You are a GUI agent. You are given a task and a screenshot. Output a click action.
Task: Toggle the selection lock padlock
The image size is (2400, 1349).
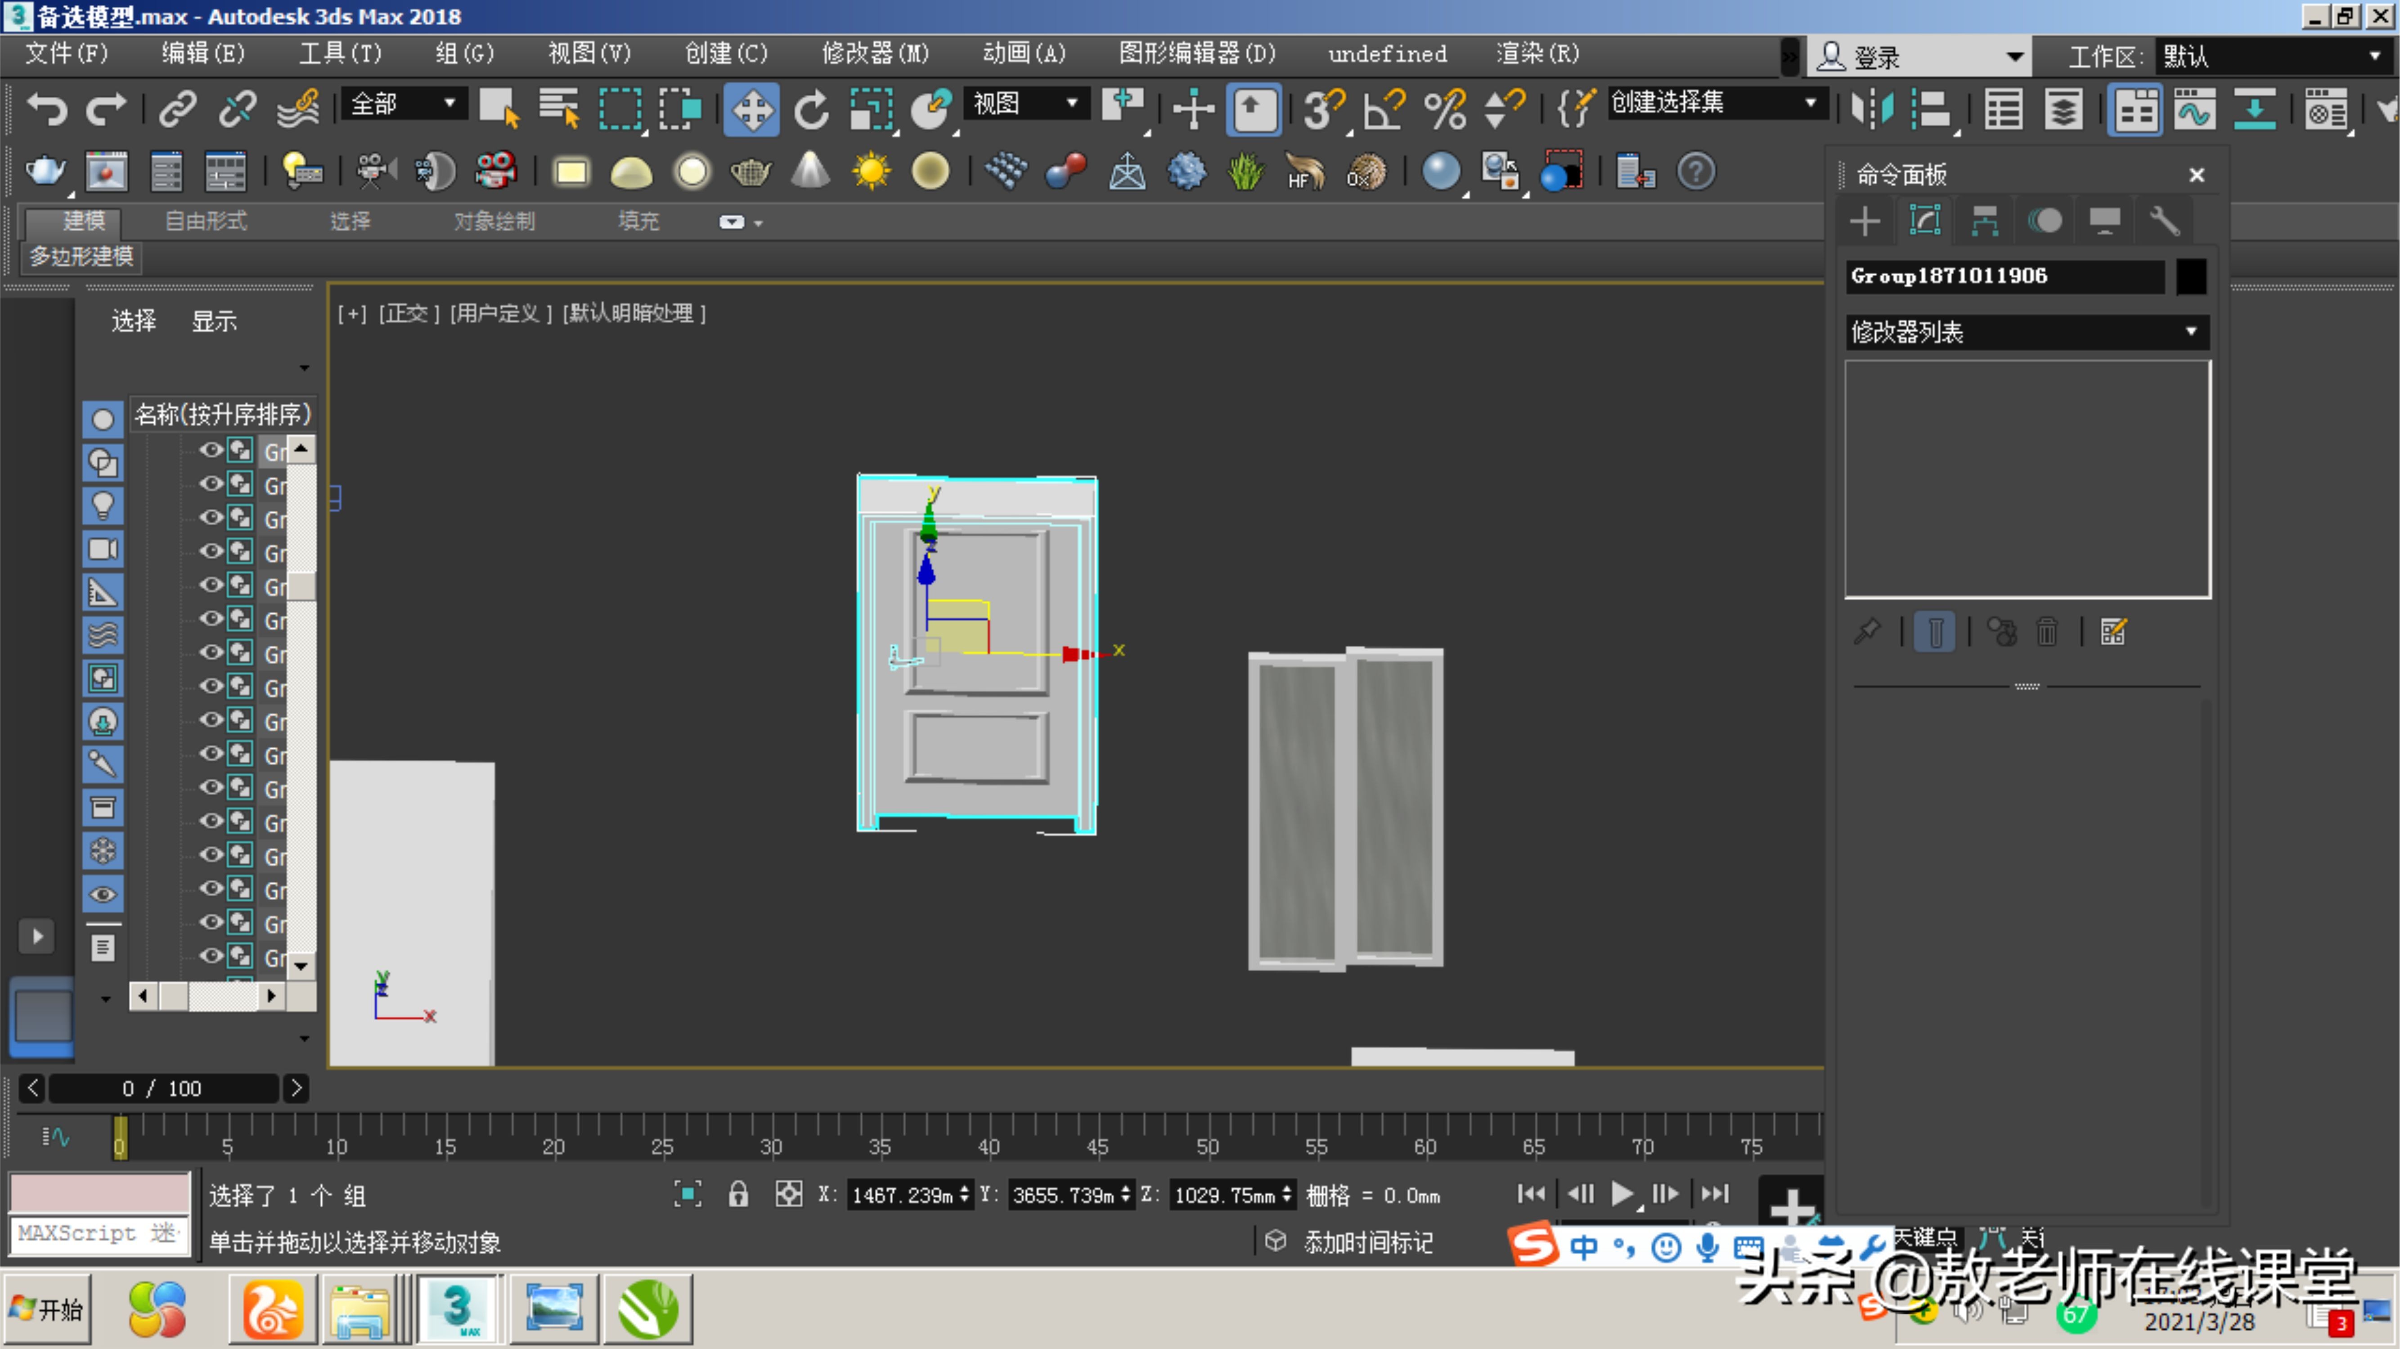[x=738, y=1194]
